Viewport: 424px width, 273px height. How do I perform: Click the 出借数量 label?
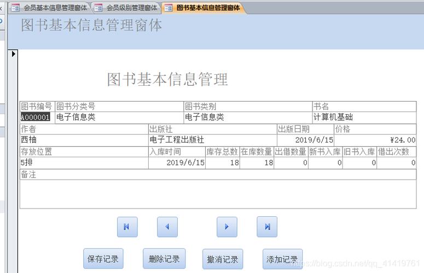coord(291,152)
